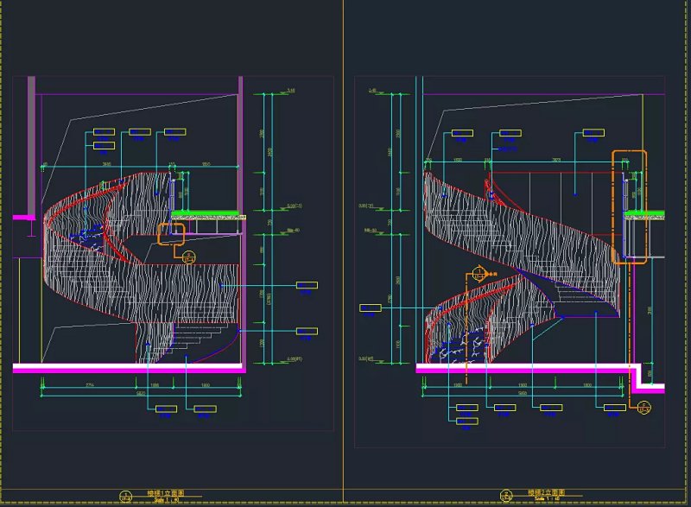Select the magenta ground slab under left staircase
This screenshot has height=507, width=691.
128,368
